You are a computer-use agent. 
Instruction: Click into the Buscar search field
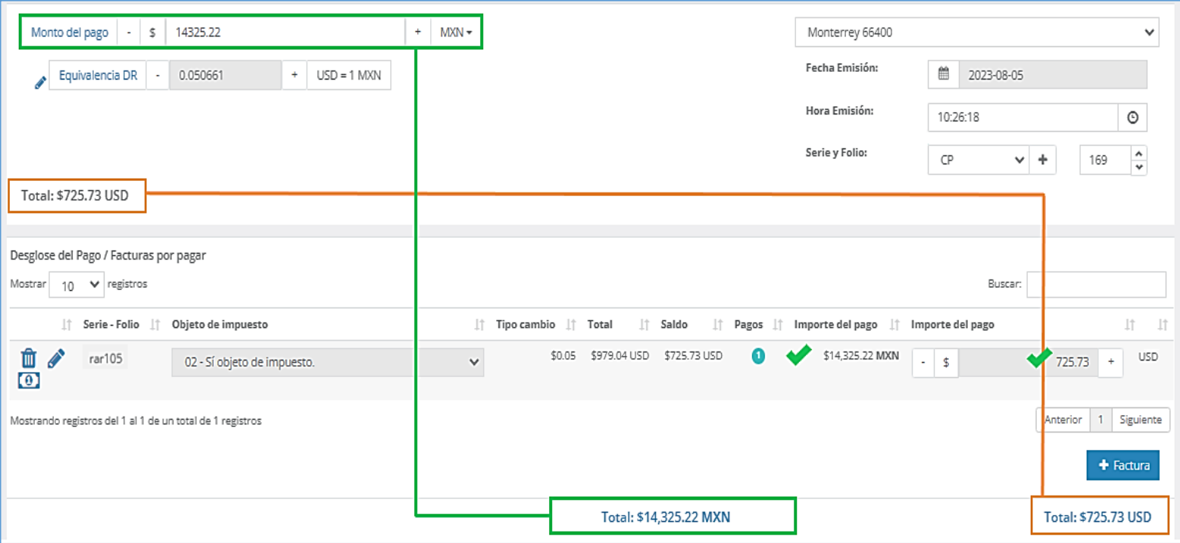[1096, 285]
